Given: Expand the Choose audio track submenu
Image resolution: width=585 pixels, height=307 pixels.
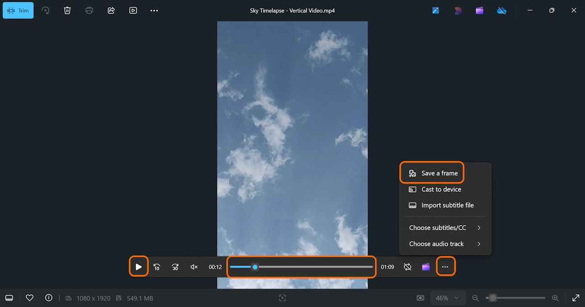Looking at the screenshot, I should click(x=445, y=244).
